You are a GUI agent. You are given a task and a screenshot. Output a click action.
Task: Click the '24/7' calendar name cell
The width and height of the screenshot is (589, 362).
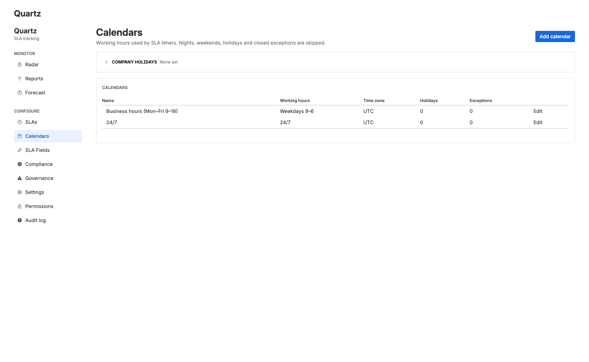[x=111, y=122]
